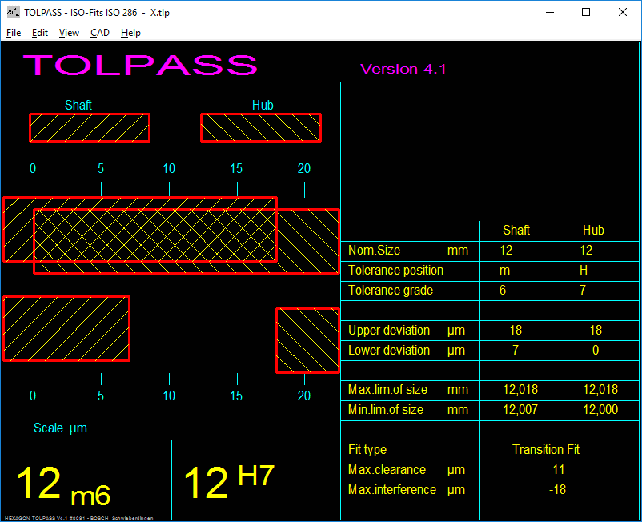
Task: Click the large '12 m6' shaft designation
Action: tap(63, 486)
